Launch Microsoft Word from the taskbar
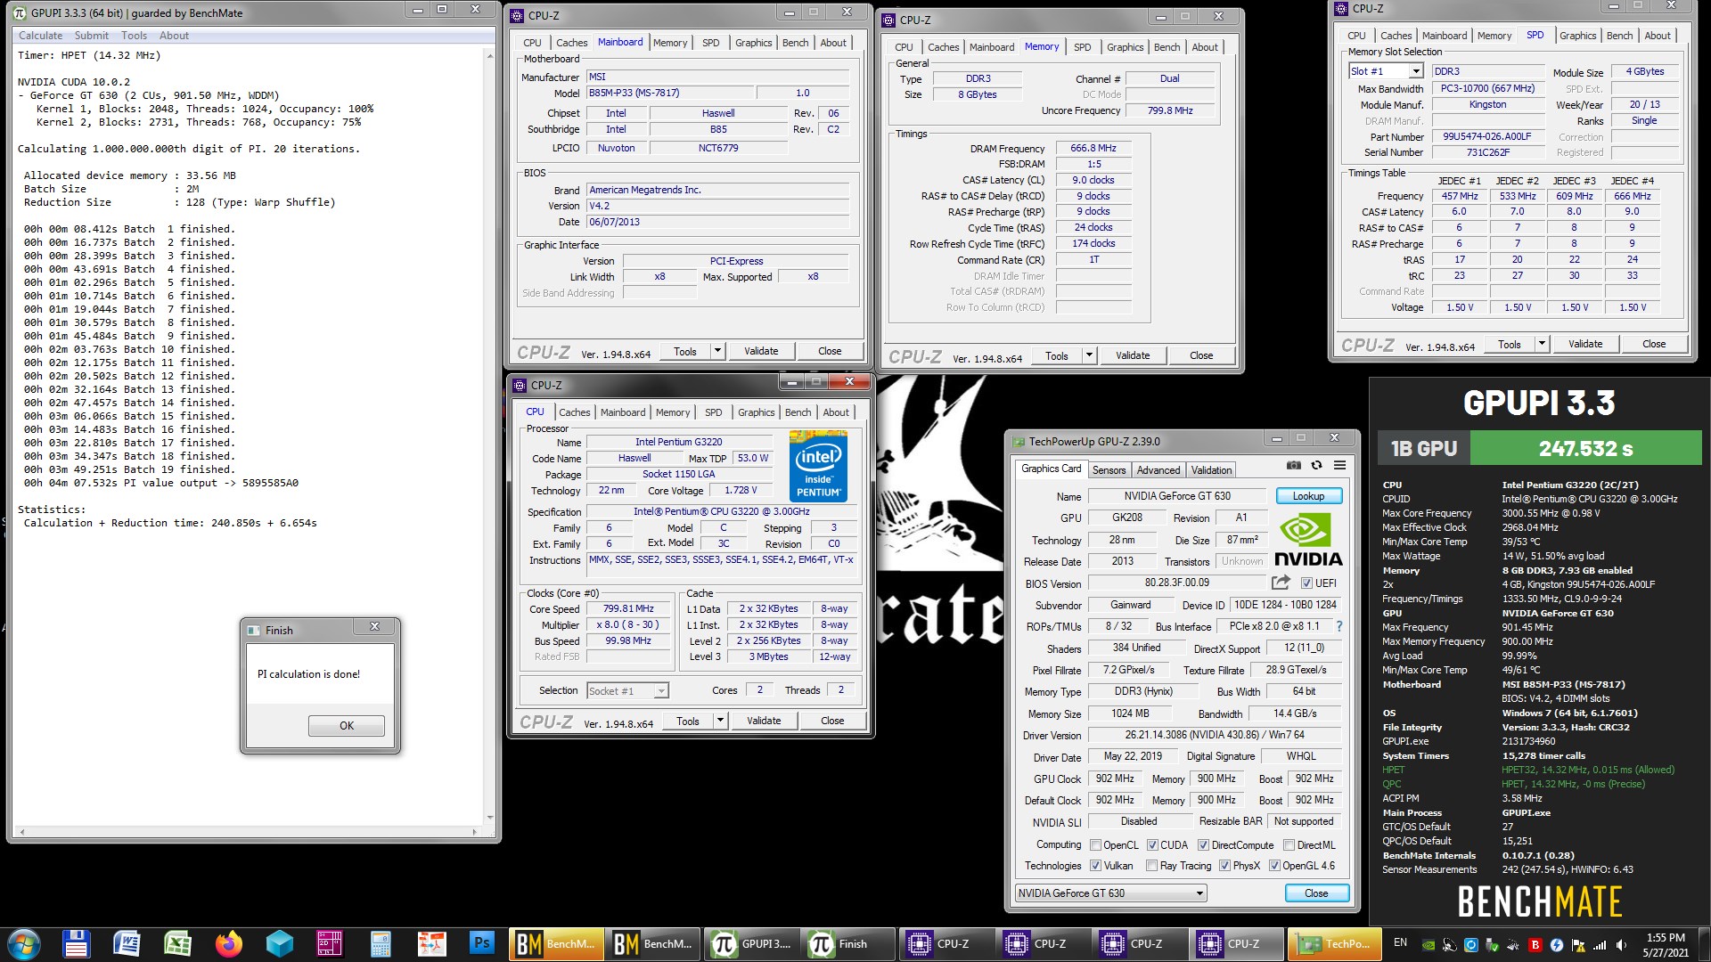Viewport: 1711px width, 962px height. click(x=127, y=943)
